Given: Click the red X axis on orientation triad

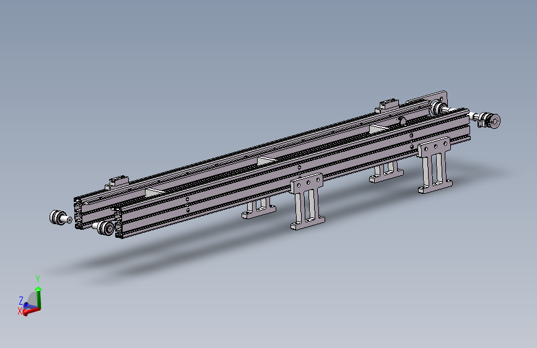Looking at the screenshot, I should point(32,311).
